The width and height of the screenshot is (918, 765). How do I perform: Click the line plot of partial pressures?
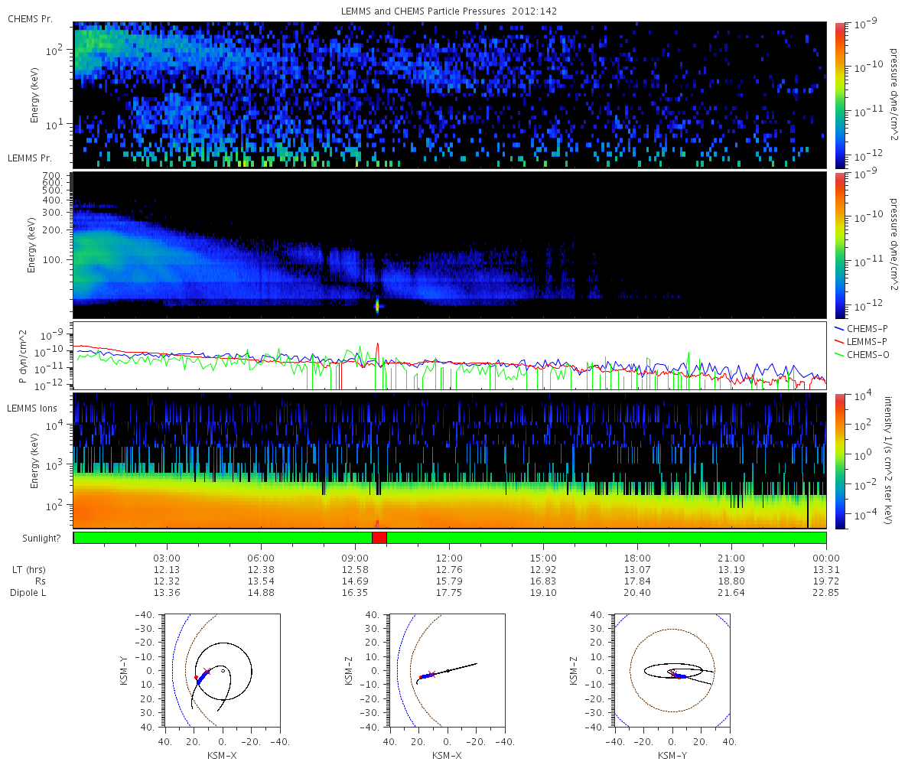coord(450,356)
